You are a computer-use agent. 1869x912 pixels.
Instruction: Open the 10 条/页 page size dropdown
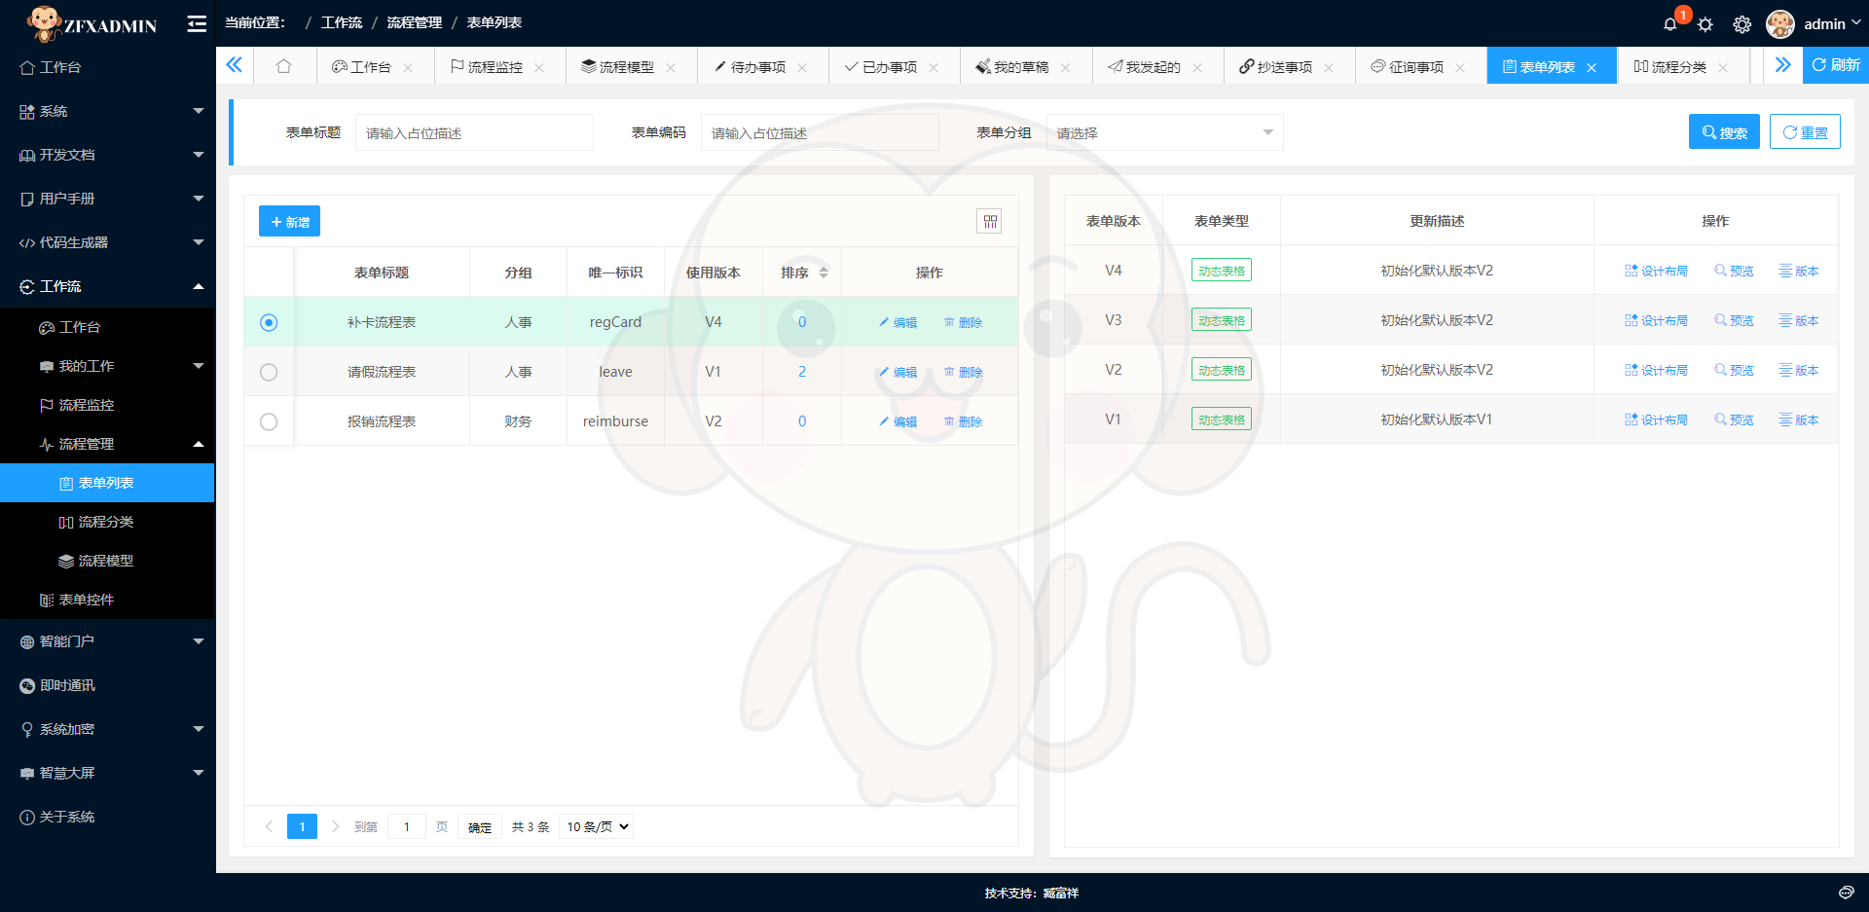click(x=598, y=826)
